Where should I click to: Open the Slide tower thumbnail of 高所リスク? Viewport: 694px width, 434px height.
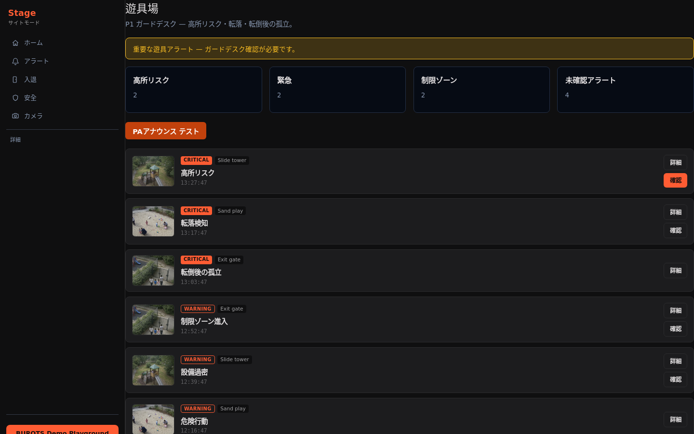pyautogui.click(x=153, y=171)
